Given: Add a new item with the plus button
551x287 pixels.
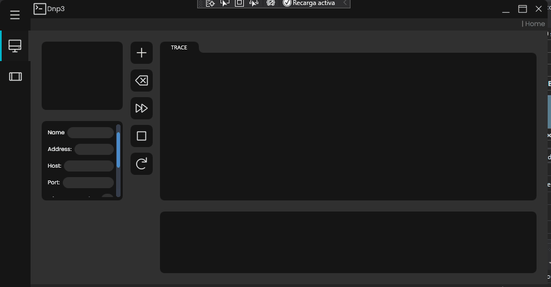Looking at the screenshot, I should (142, 53).
